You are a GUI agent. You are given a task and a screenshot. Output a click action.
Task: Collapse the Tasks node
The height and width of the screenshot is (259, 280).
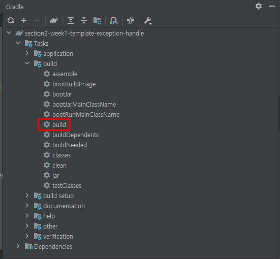(18, 43)
